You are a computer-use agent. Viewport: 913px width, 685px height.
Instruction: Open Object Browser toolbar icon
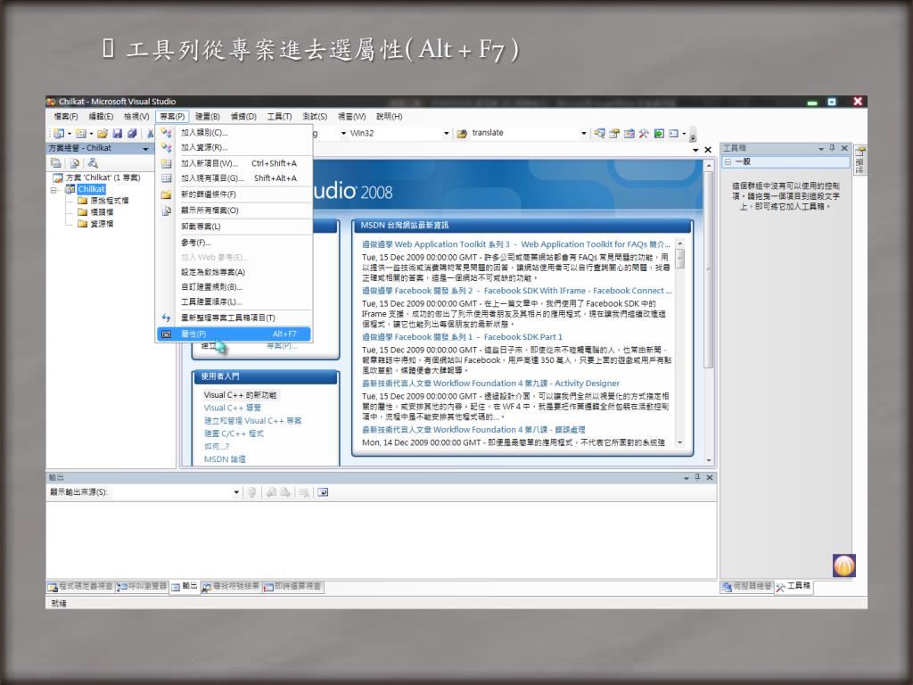click(629, 134)
